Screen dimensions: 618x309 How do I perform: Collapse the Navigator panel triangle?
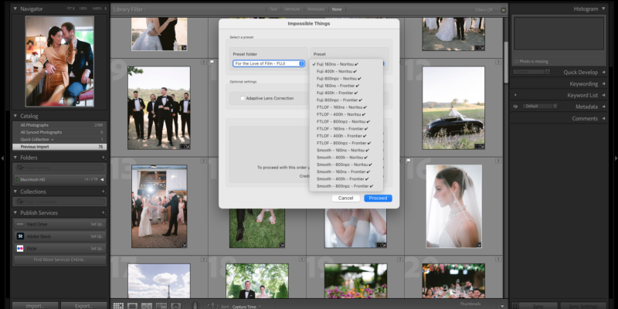[x=15, y=8]
